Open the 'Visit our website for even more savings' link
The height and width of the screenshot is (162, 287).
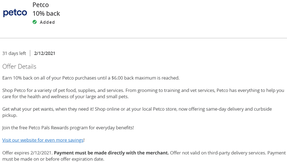[x=43, y=140]
